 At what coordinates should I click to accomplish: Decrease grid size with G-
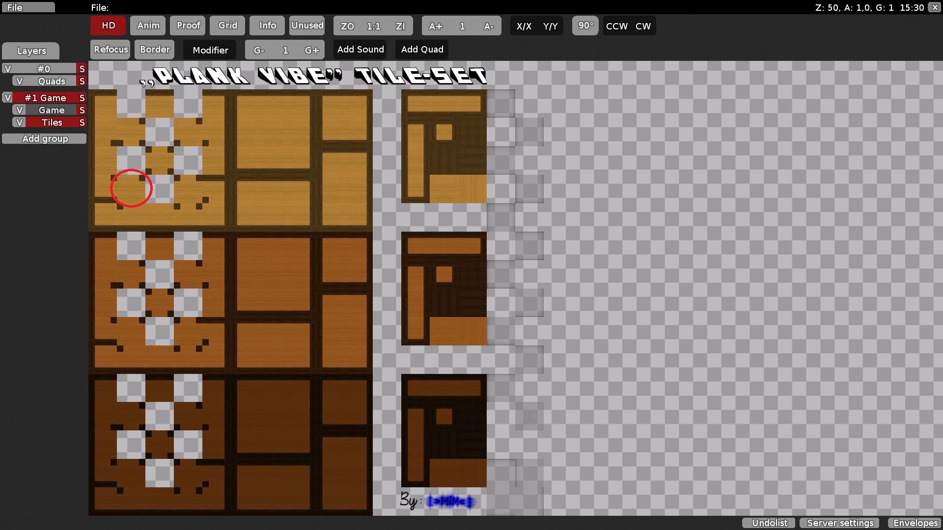(x=259, y=50)
